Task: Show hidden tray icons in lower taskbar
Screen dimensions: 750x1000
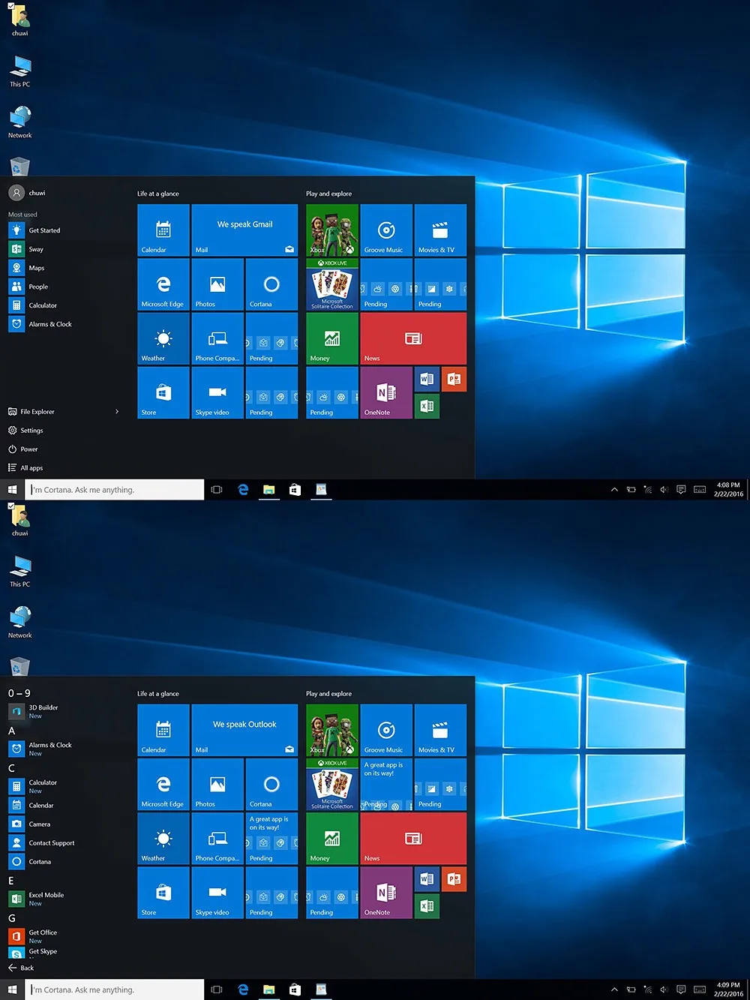Action: (x=614, y=989)
